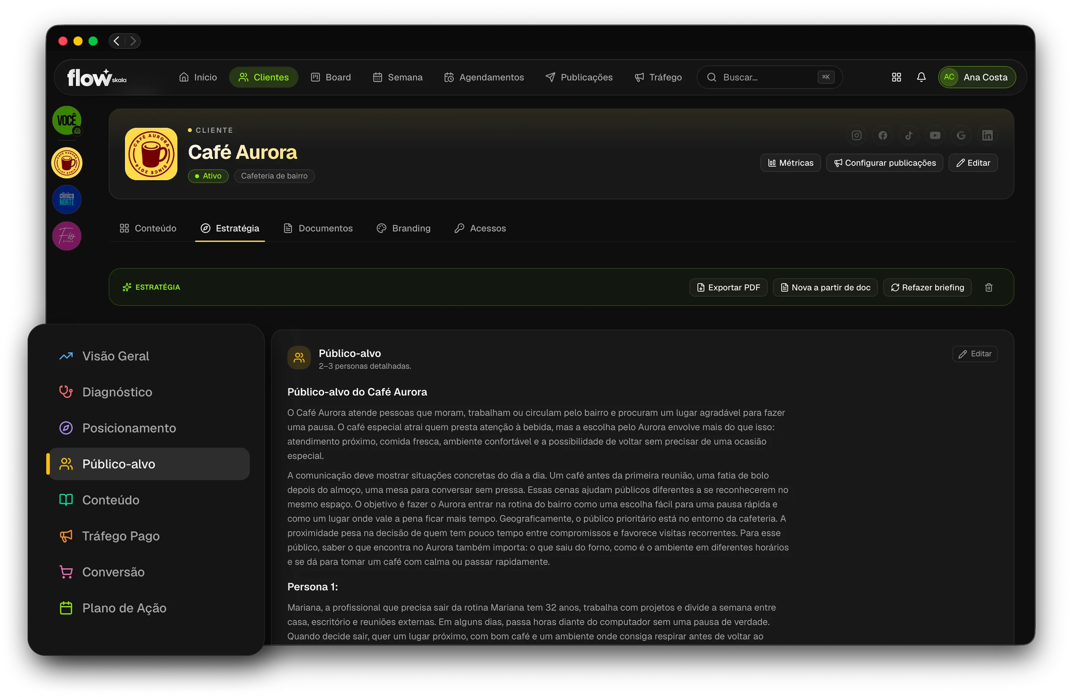1072x697 pixels.
Task: Switch to the Conteúdo tab
Action: coord(148,228)
